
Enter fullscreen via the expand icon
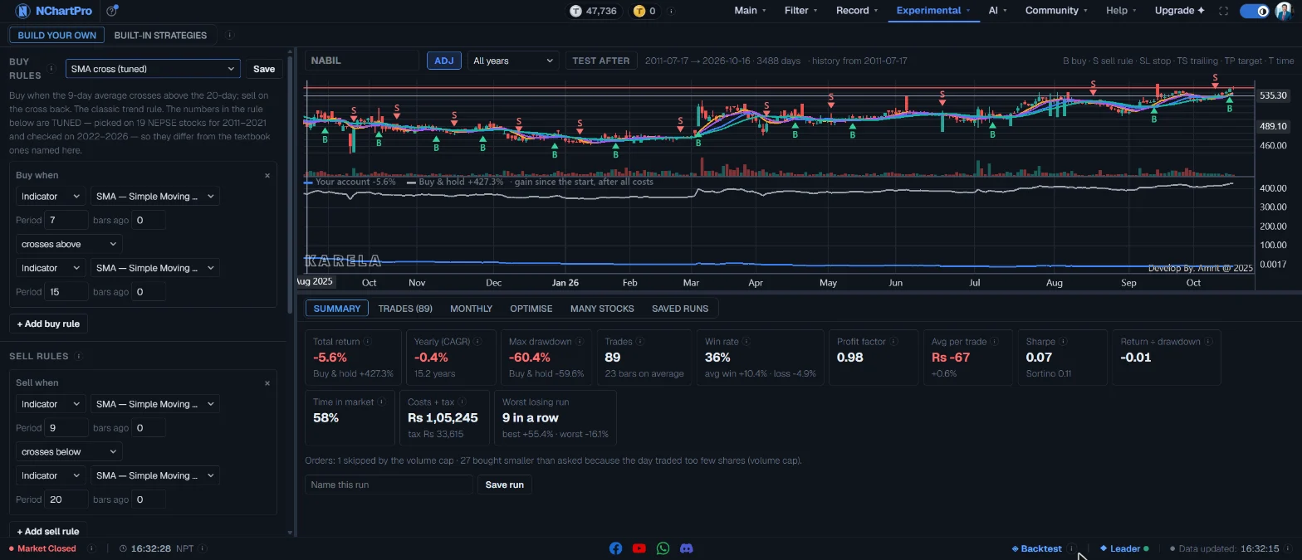tap(1223, 11)
